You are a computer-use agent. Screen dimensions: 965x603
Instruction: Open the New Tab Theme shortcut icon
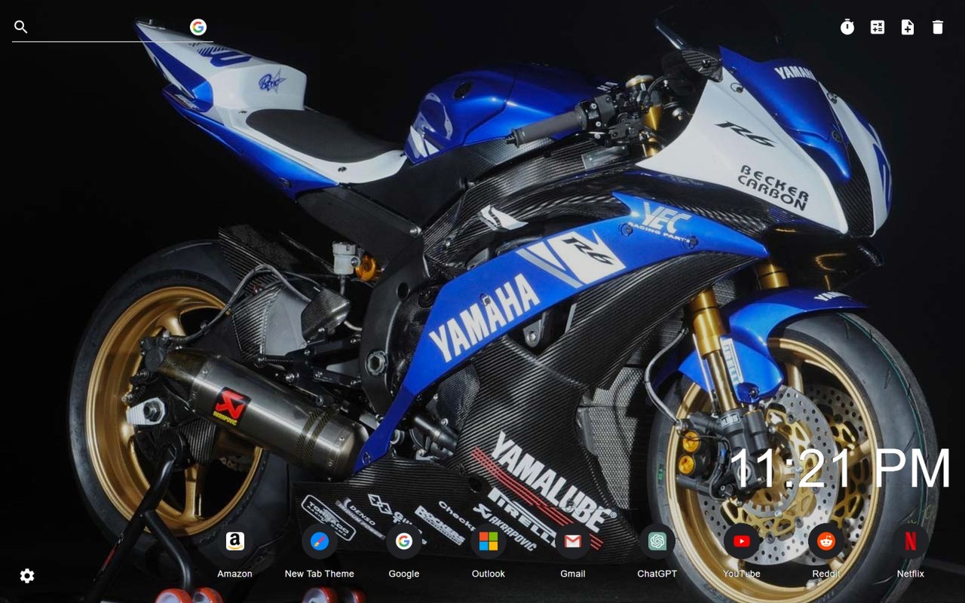320,541
